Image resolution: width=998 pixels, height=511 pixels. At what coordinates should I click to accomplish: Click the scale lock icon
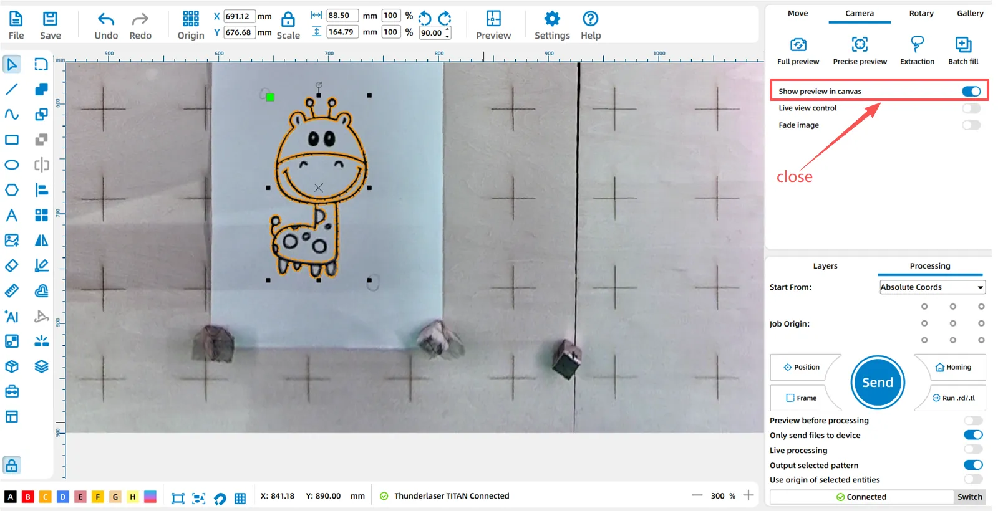[x=288, y=19]
